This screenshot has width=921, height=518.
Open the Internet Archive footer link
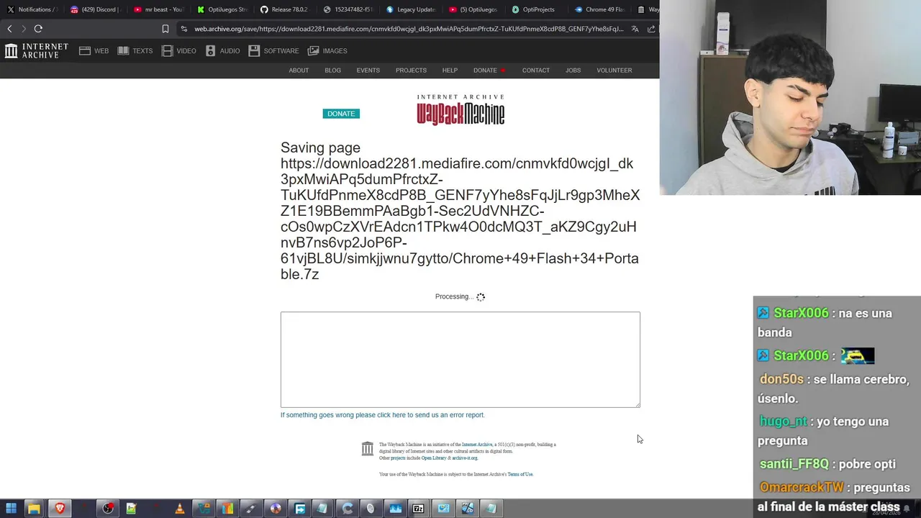477,445
